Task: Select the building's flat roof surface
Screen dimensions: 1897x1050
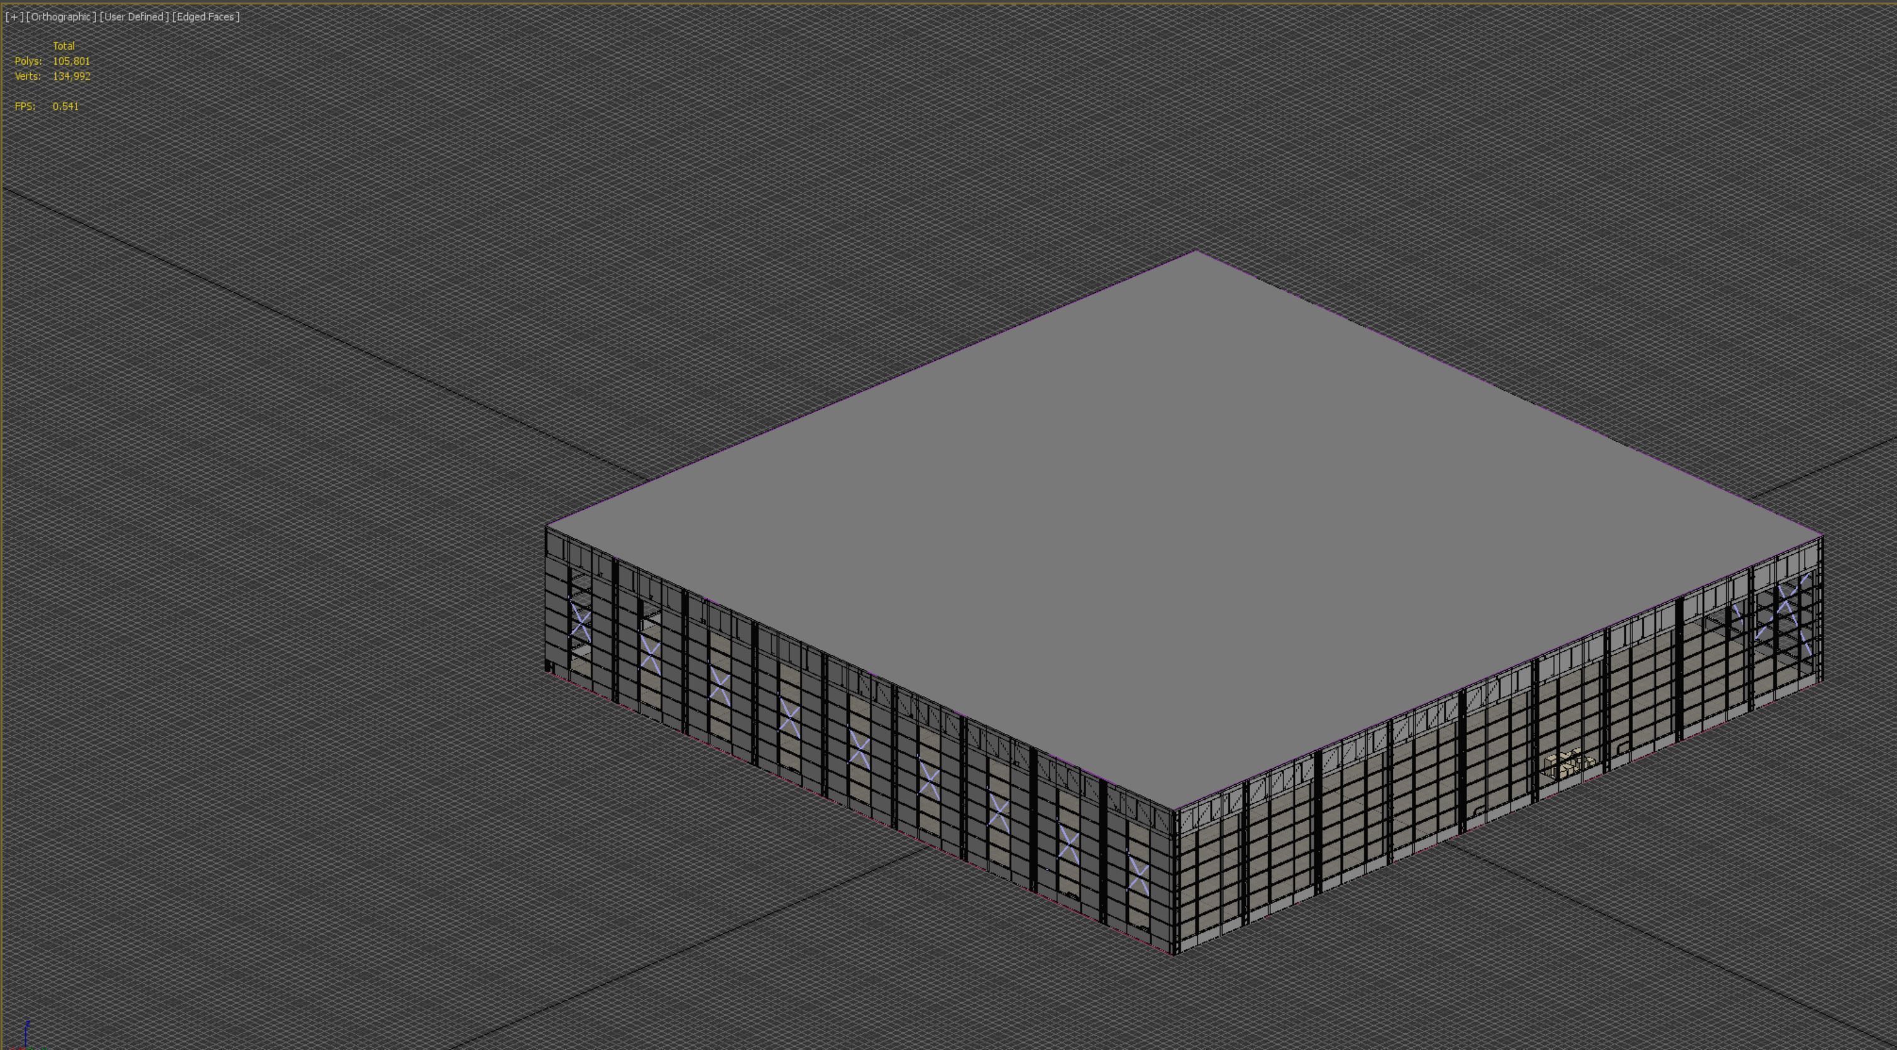Action: (x=1185, y=530)
